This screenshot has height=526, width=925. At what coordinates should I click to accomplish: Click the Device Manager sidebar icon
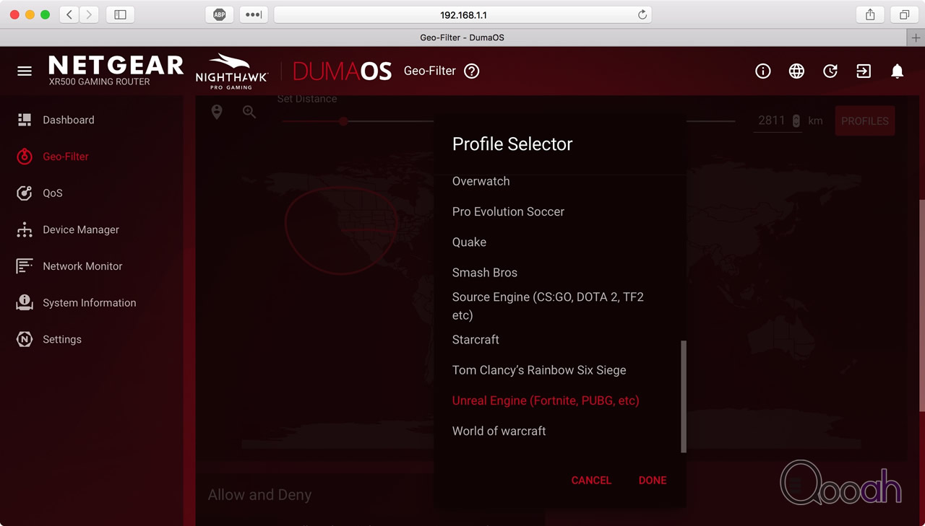(x=25, y=229)
